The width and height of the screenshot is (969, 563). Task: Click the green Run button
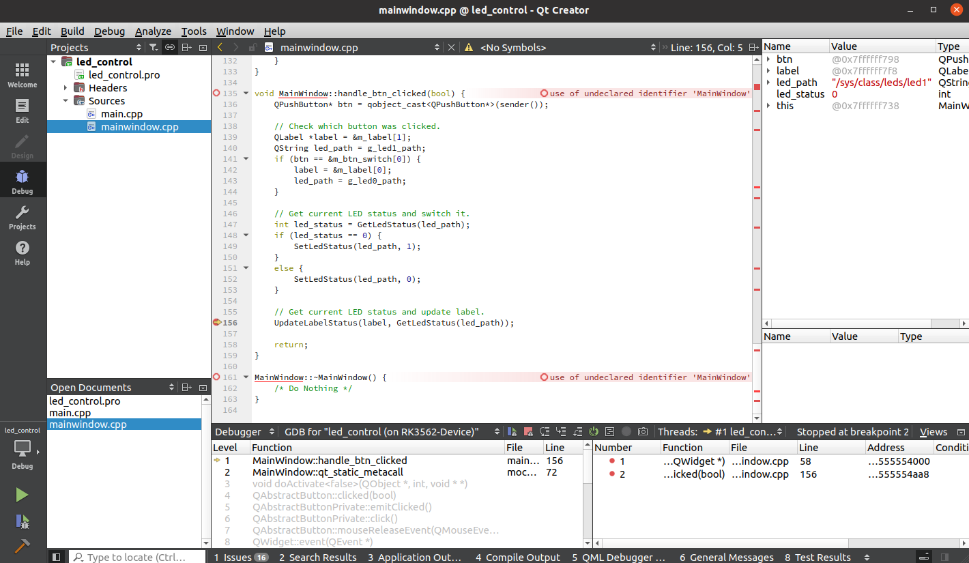22,495
